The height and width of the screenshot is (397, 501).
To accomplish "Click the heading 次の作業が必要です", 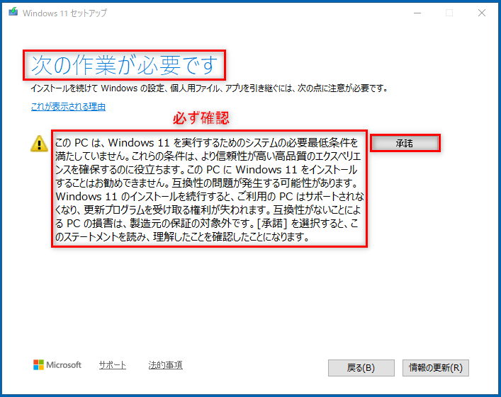I will (124, 65).
